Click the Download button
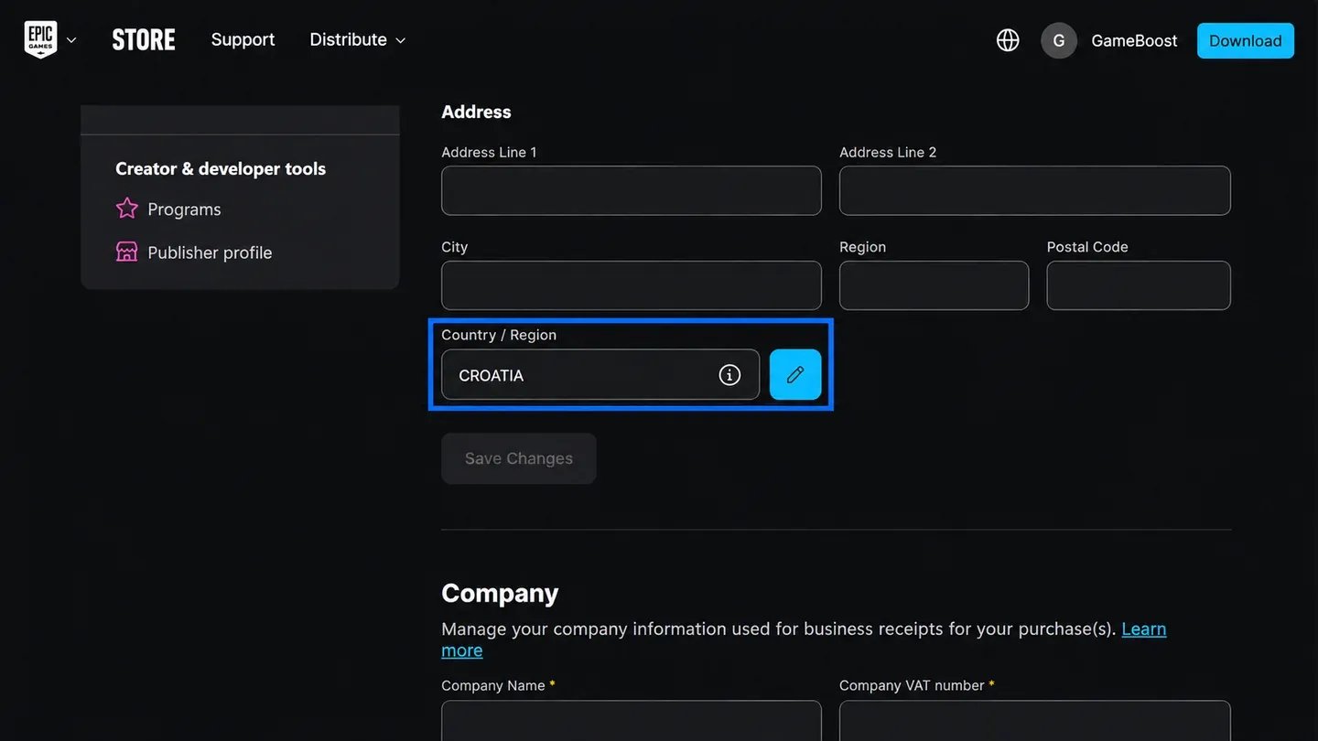The width and height of the screenshot is (1318, 741). (1246, 40)
